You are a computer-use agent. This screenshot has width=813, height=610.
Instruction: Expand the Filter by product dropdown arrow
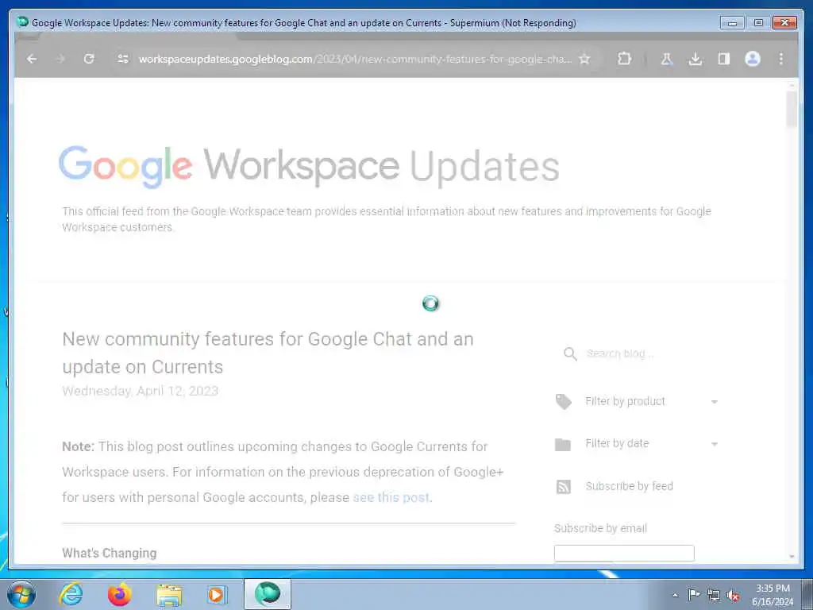(714, 402)
